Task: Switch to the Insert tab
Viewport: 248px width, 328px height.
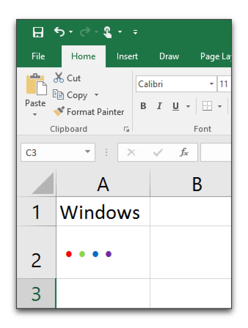Action: coord(127,56)
